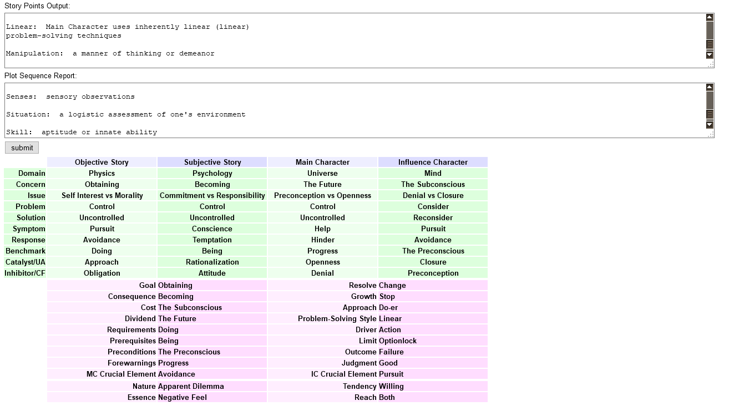Click the Help cell
The height and width of the screenshot is (416, 734).
322,229
